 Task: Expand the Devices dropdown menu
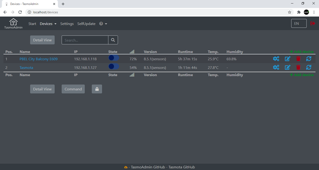pyautogui.click(x=48, y=24)
